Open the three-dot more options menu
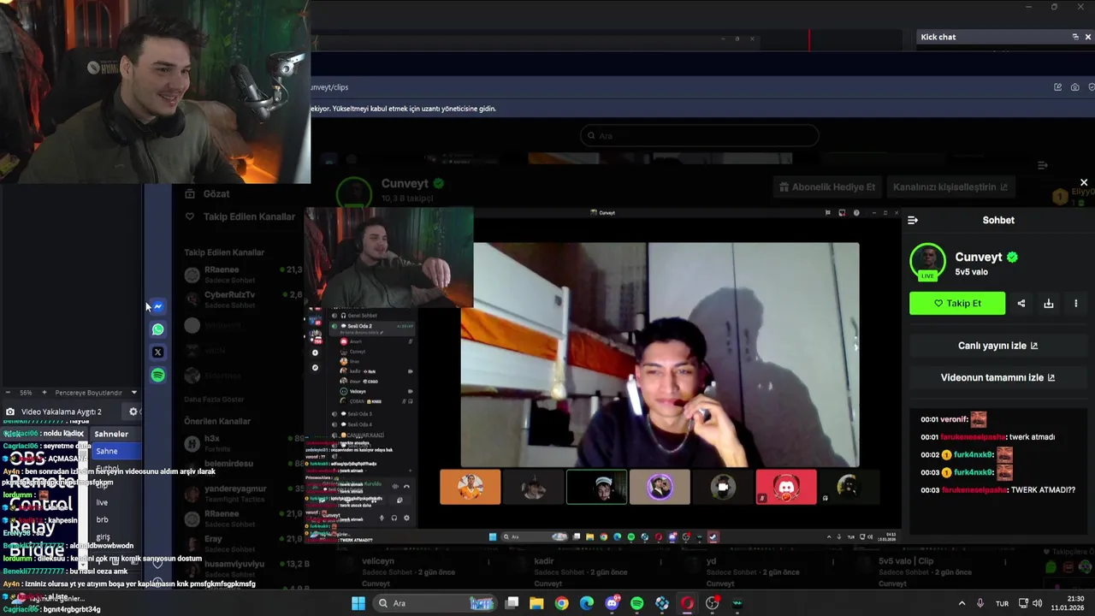 tap(1075, 303)
